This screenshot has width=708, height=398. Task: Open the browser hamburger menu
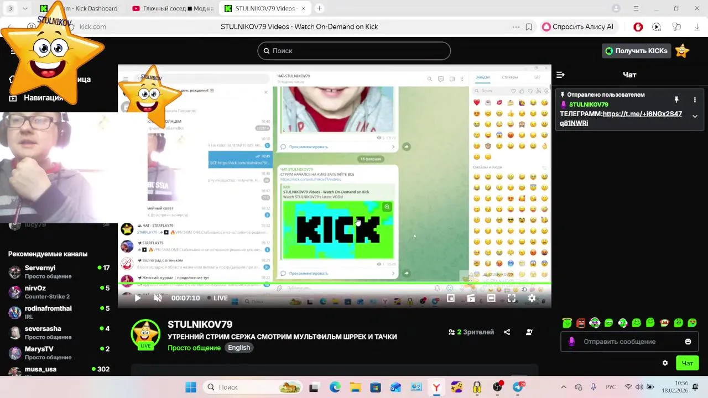point(636,8)
